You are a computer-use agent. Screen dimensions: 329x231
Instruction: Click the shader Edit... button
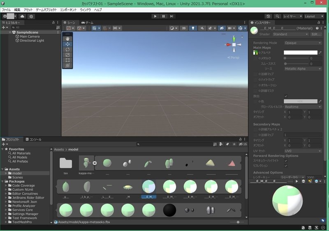point(316,34)
